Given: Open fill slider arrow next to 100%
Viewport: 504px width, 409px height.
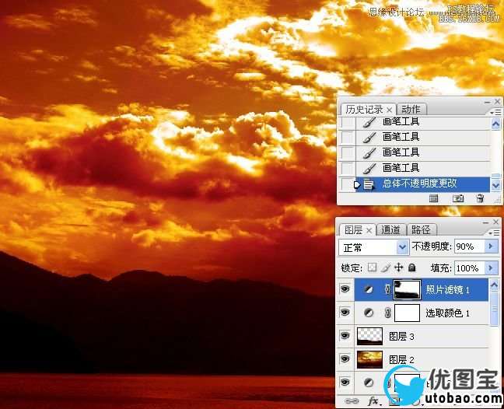Looking at the screenshot, I should pos(491,267).
